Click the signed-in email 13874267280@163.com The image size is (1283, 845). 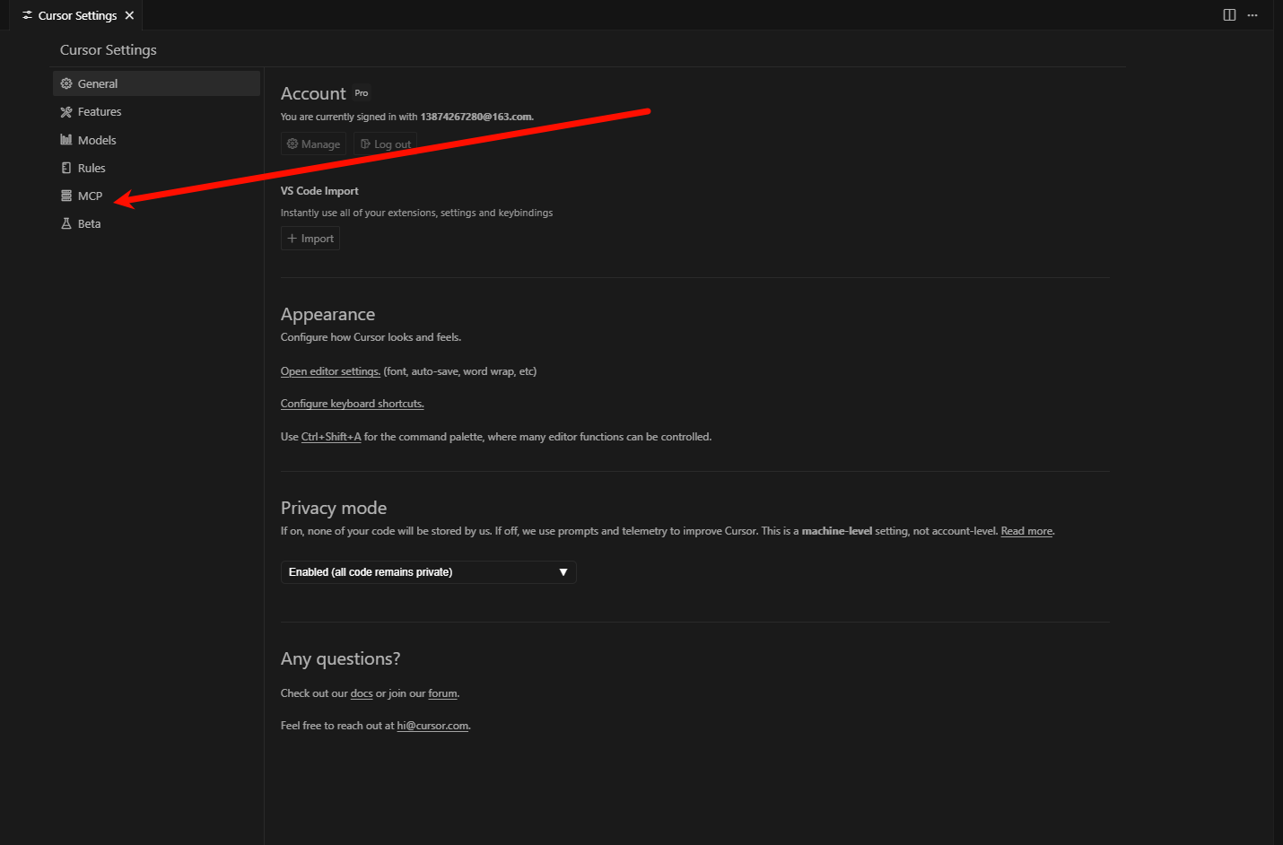(x=476, y=117)
